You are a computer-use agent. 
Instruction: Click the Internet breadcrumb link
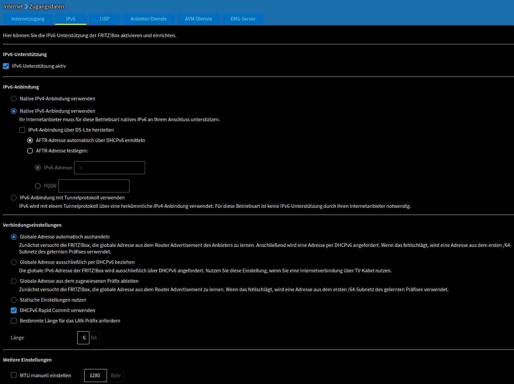click(x=13, y=7)
